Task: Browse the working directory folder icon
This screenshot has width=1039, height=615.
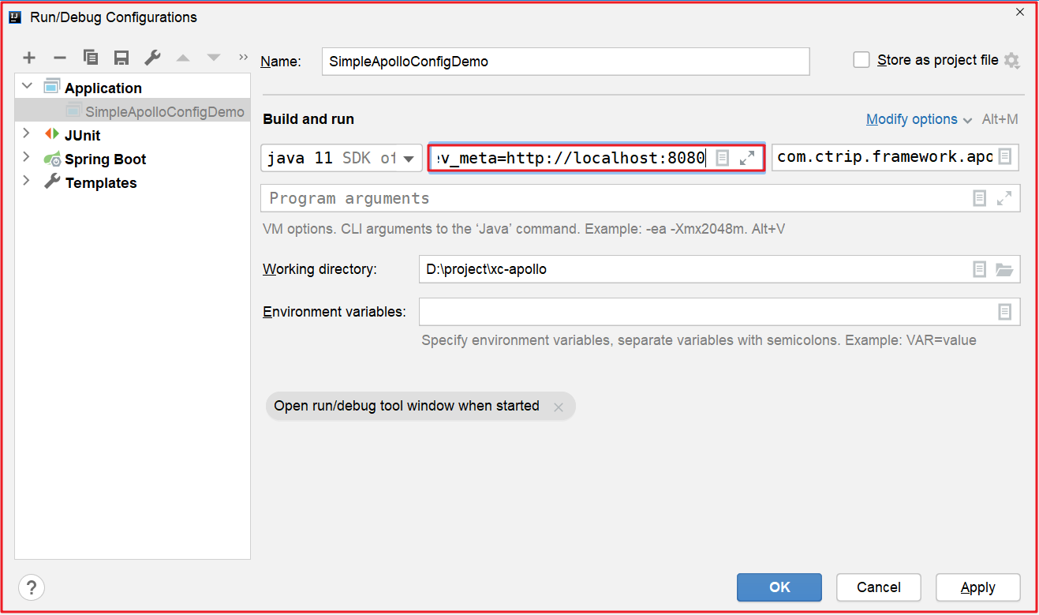Action: [1003, 269]
